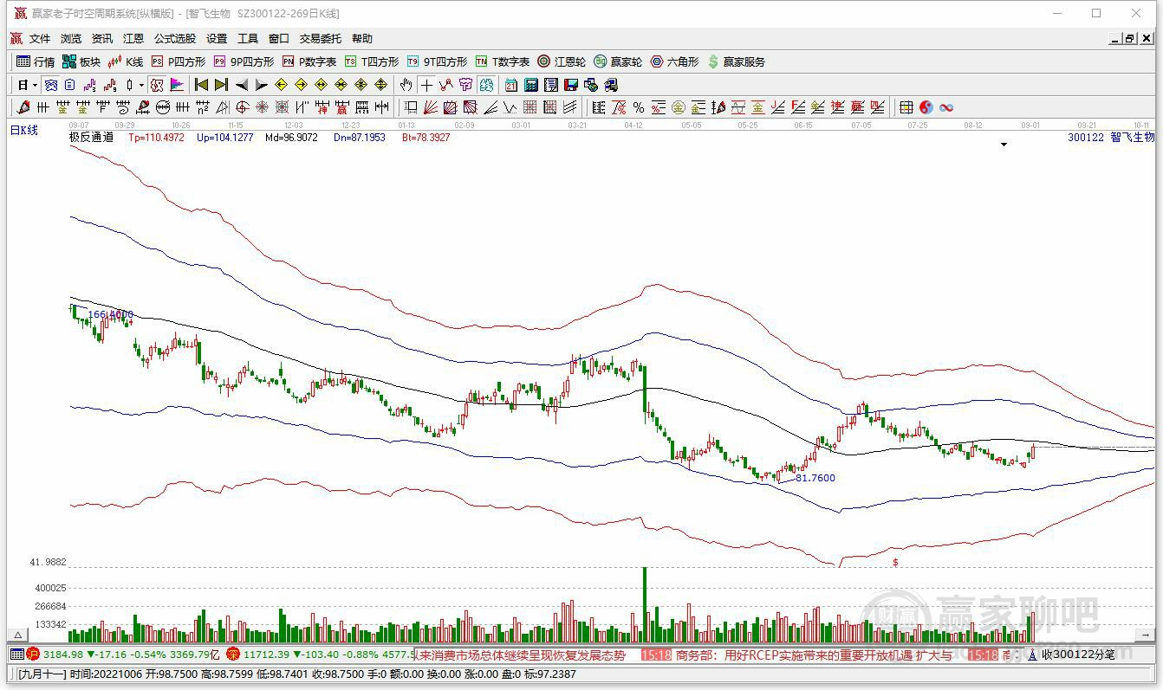Click the 赢家服务 service button

(737, 61)
